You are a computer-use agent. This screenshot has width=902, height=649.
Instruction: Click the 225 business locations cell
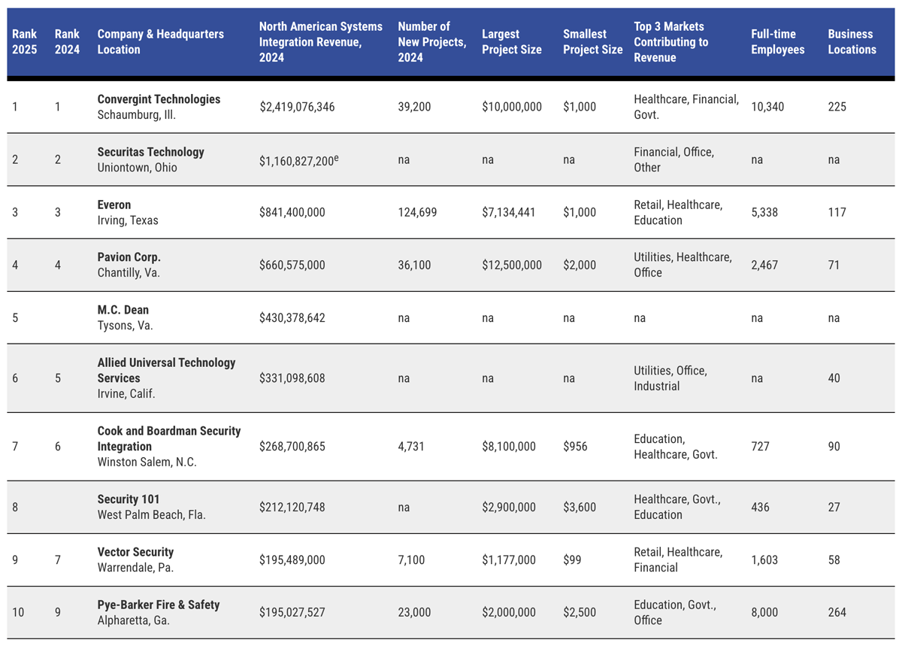[x=837, y=107]
